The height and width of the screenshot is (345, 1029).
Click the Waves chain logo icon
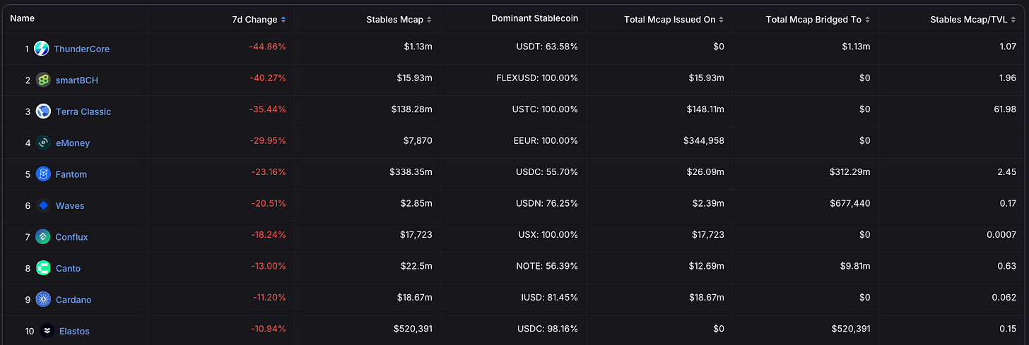(44, 206)
